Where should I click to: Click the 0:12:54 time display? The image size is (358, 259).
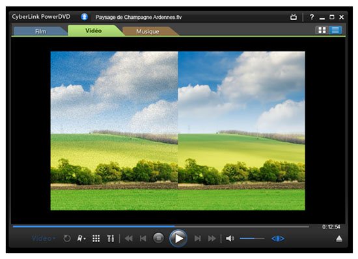[x=331, y=227]
